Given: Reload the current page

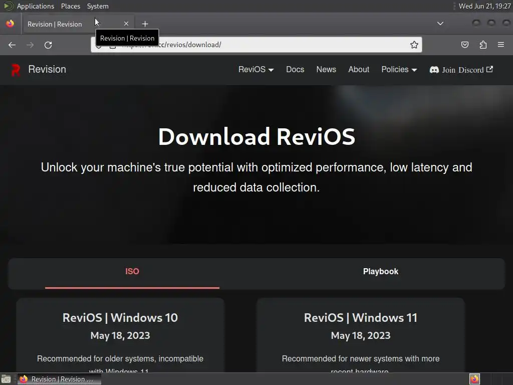Looking at the screenshot, I should click(x=48, y=45).
